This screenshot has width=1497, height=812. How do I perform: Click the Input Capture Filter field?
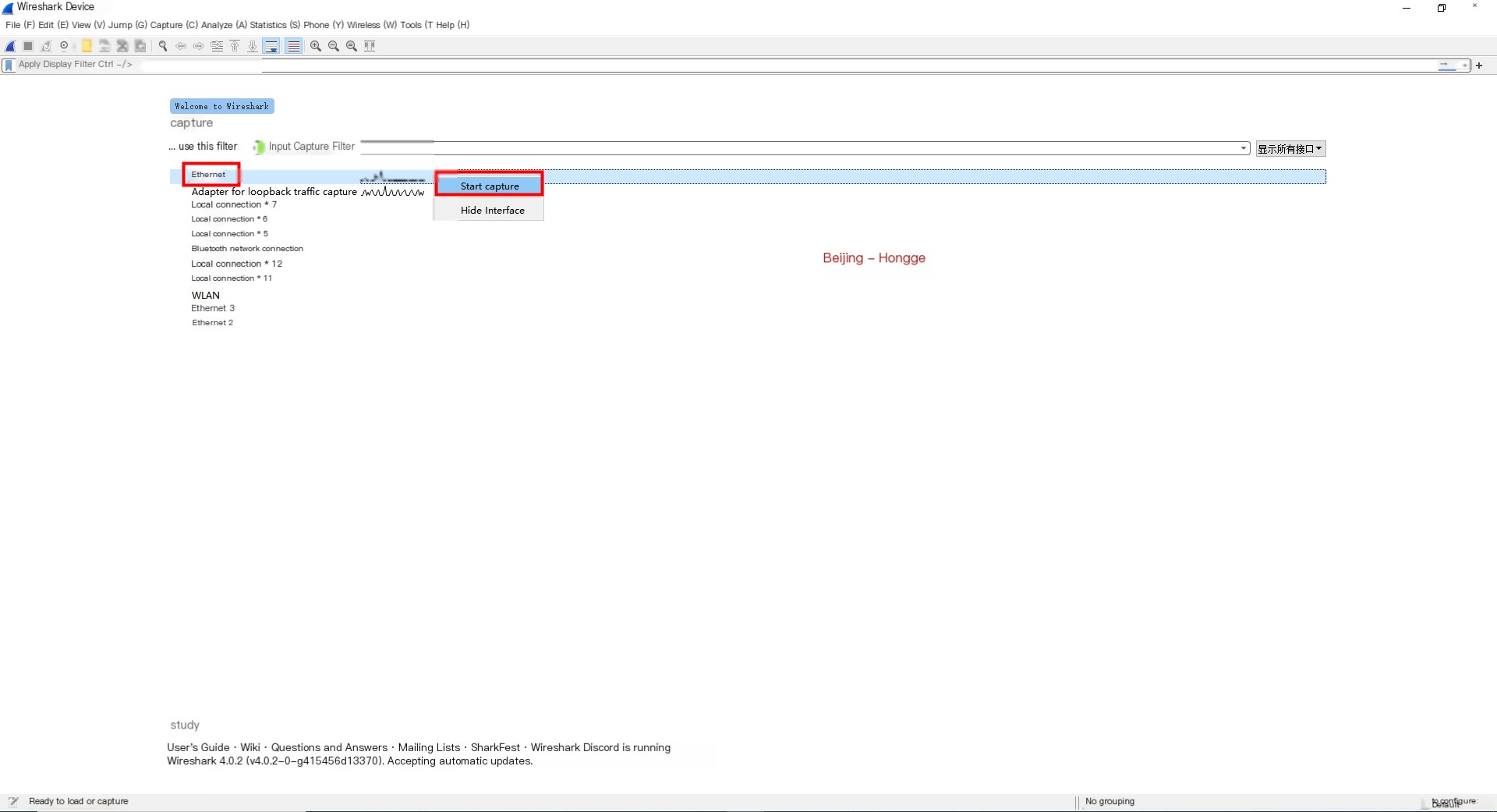pyautogui.click(x=753, y=147)
